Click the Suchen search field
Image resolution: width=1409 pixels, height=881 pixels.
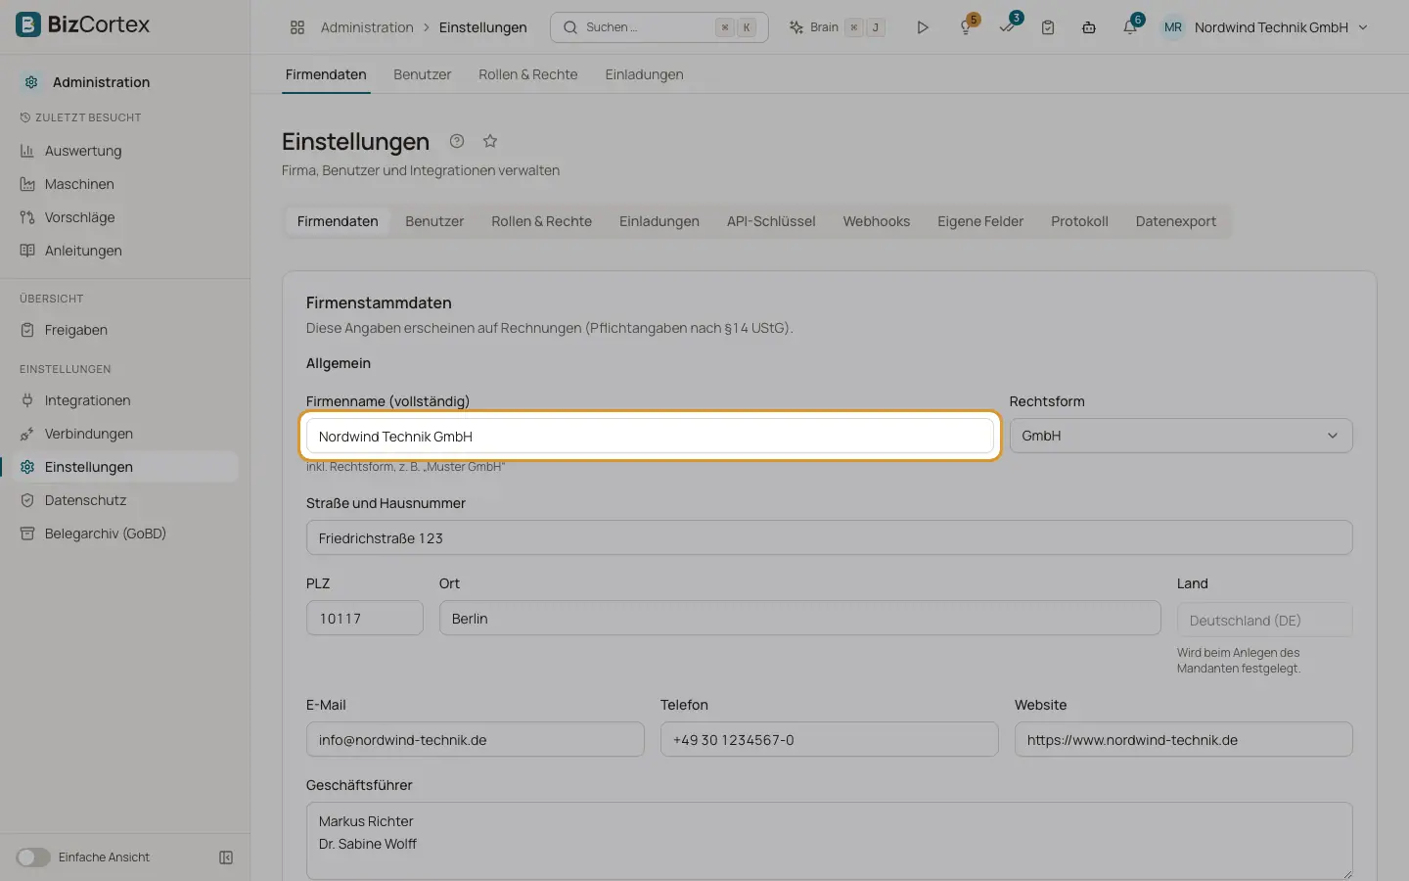[659, 27]
